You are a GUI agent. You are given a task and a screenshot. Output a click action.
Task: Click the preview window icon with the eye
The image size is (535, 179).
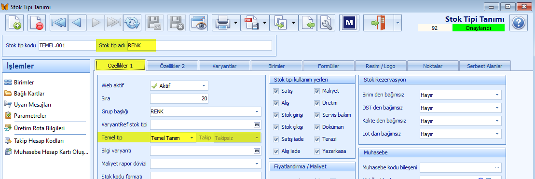click(198, 23)
